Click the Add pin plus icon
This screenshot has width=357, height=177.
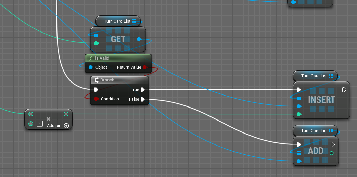(66, 126)
